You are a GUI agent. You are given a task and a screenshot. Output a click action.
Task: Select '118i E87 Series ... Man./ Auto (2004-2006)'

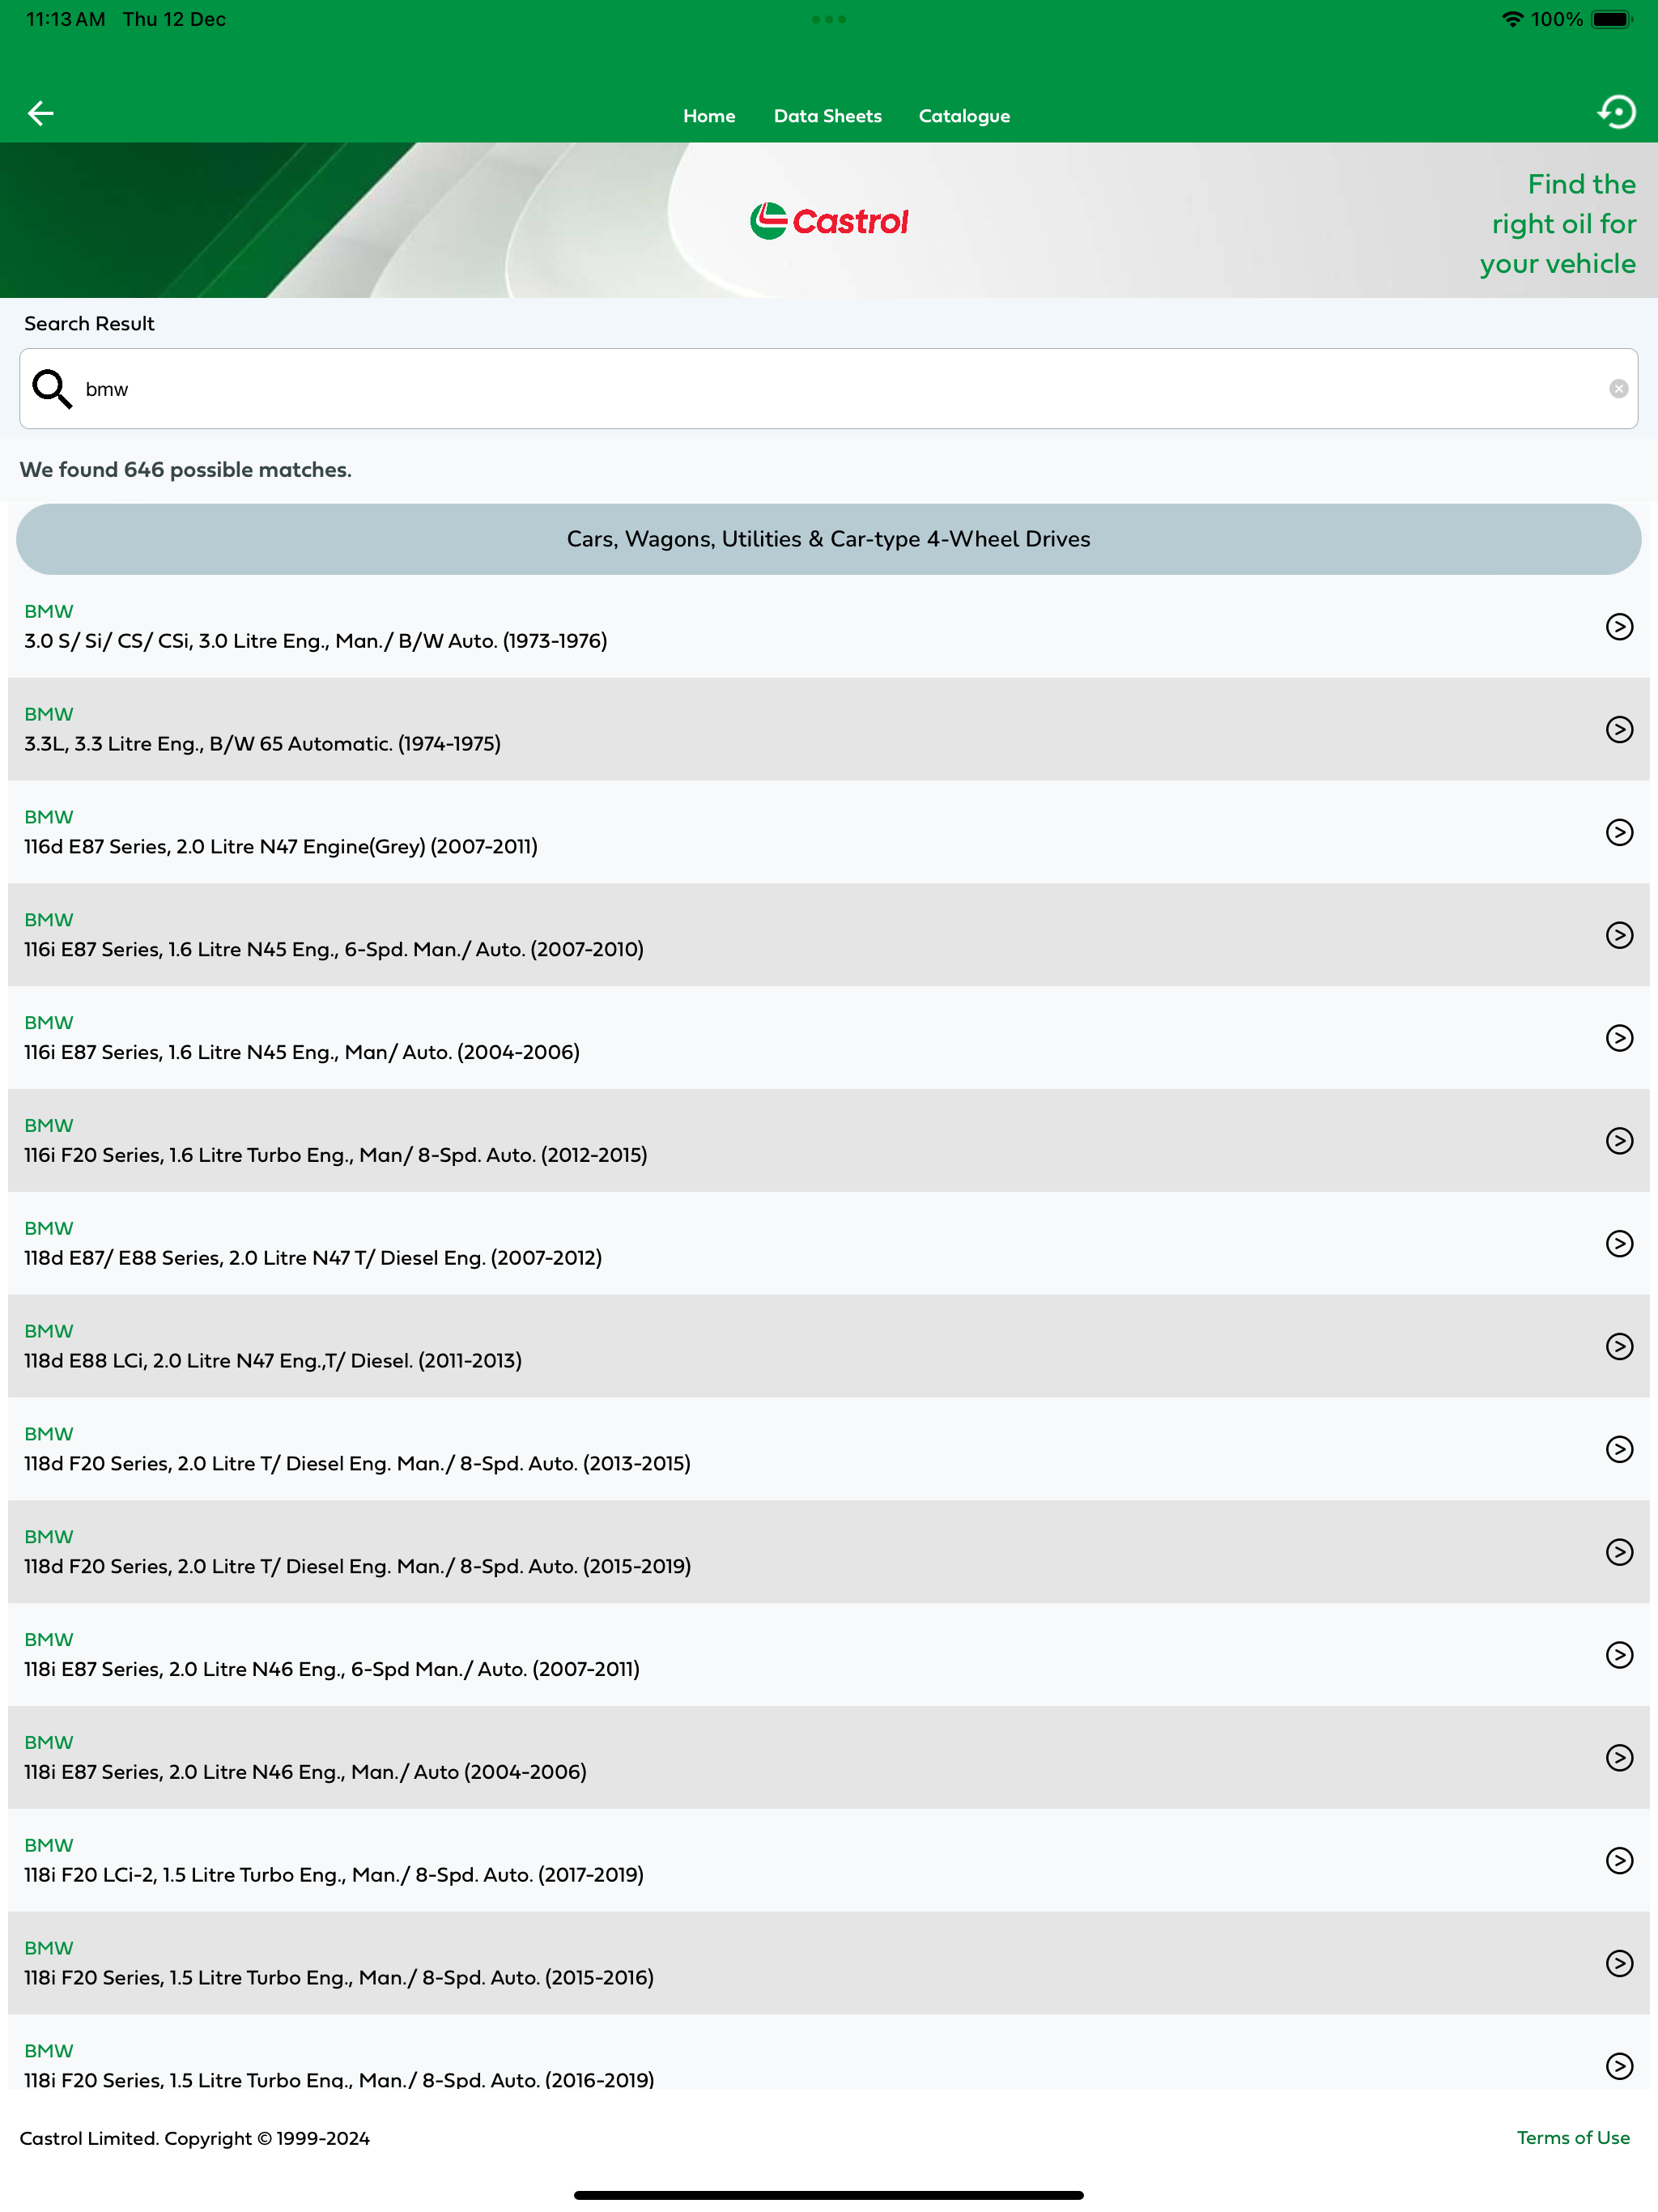(829, 1758)
